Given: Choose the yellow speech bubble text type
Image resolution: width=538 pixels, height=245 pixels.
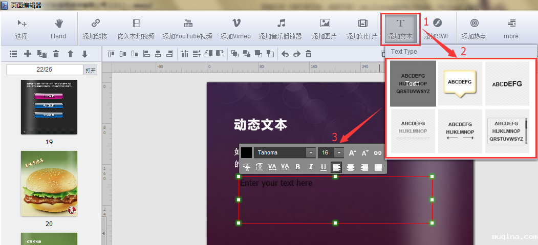Looking at the screenshot, I should [x=461, y=83].
